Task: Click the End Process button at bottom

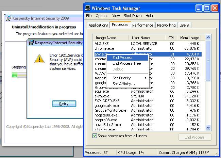Action: click(x=194, y=137)
